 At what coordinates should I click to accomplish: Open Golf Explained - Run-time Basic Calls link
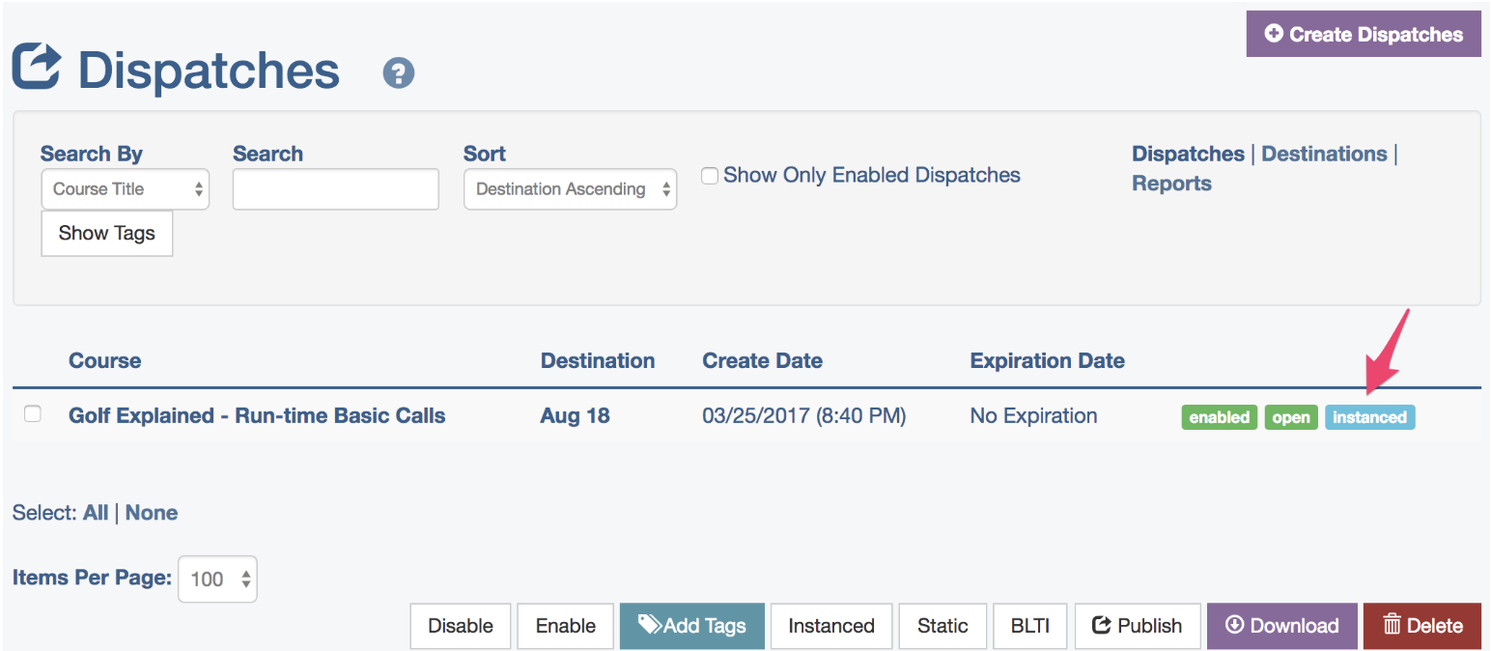point(257,416)
